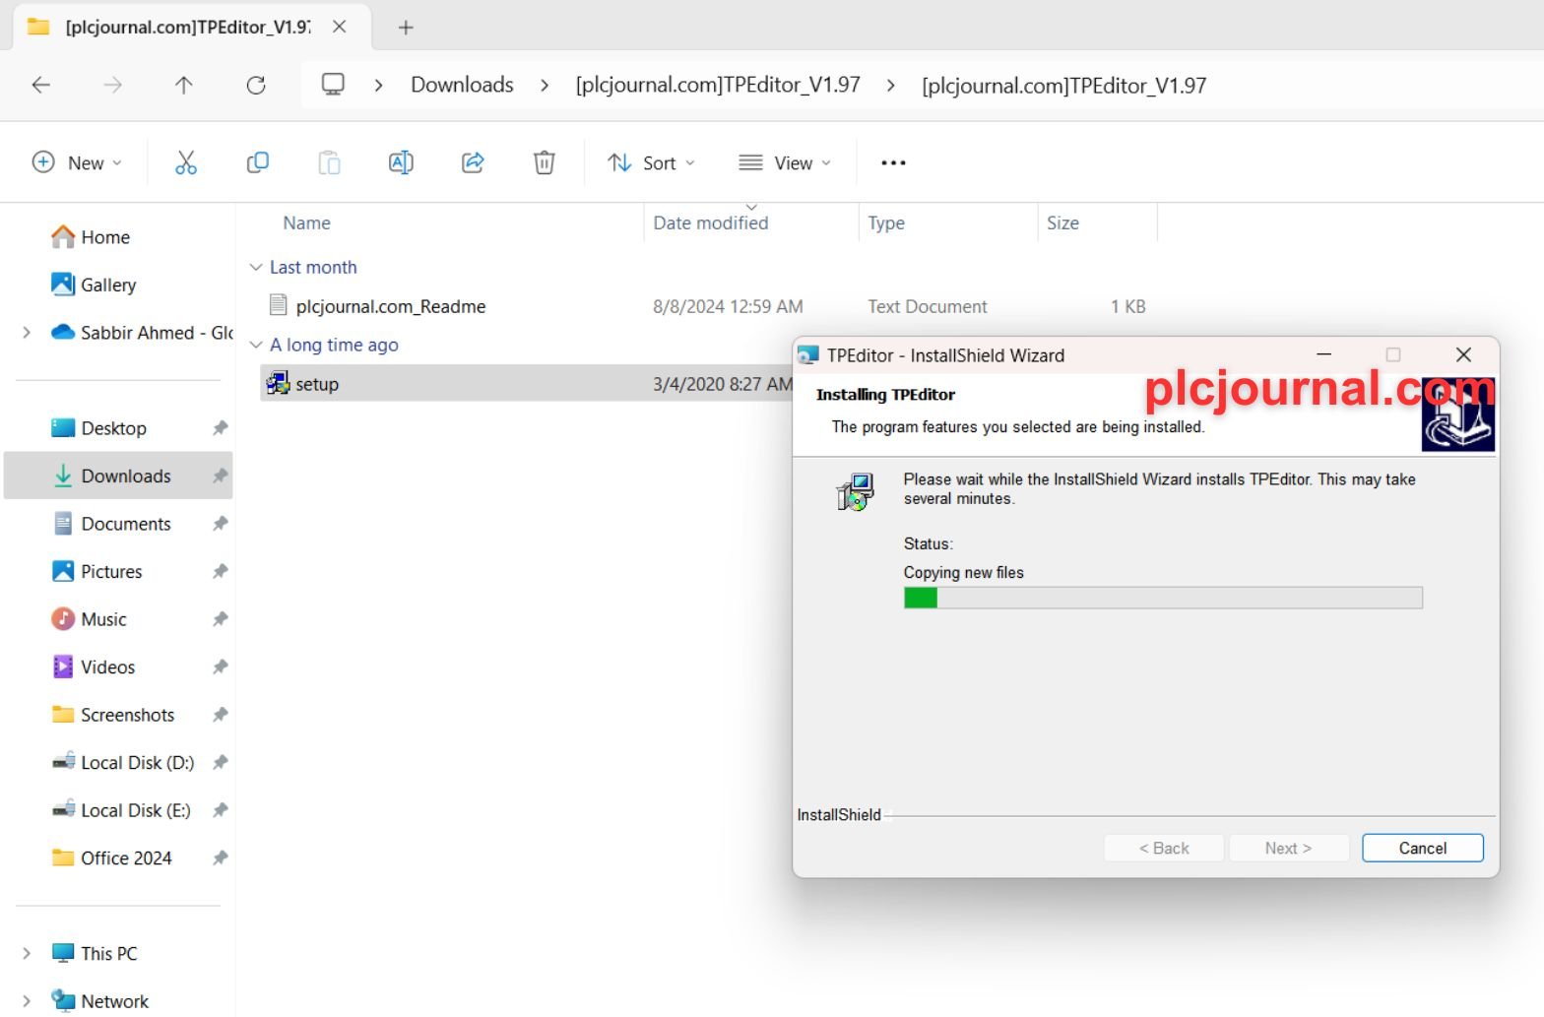Collapse the Last month group

click(256, 267)
